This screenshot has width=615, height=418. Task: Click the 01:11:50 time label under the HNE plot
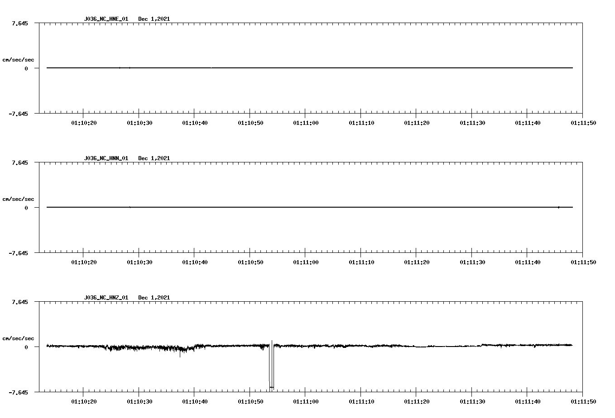tap(583, 123)
